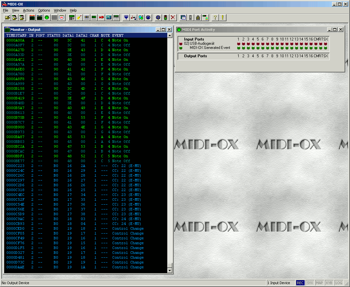Click the yellow question mark icon
350x287 pixels.
click(x=215, y=18)
